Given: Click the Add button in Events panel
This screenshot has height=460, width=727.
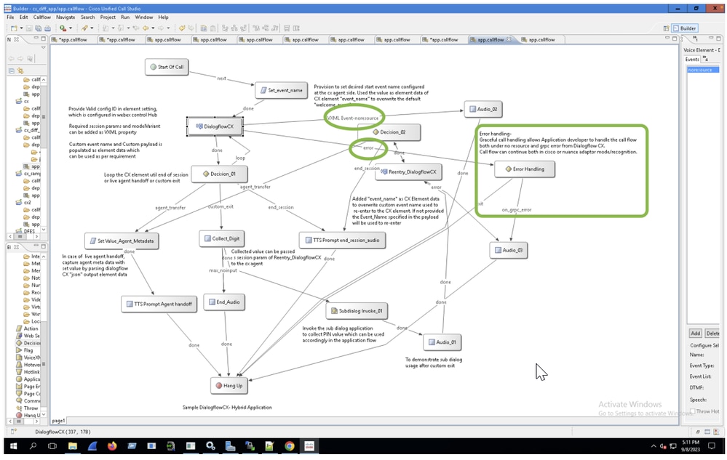Looking at the screenshot, I should pyautogui.click(x=695, y=334).
